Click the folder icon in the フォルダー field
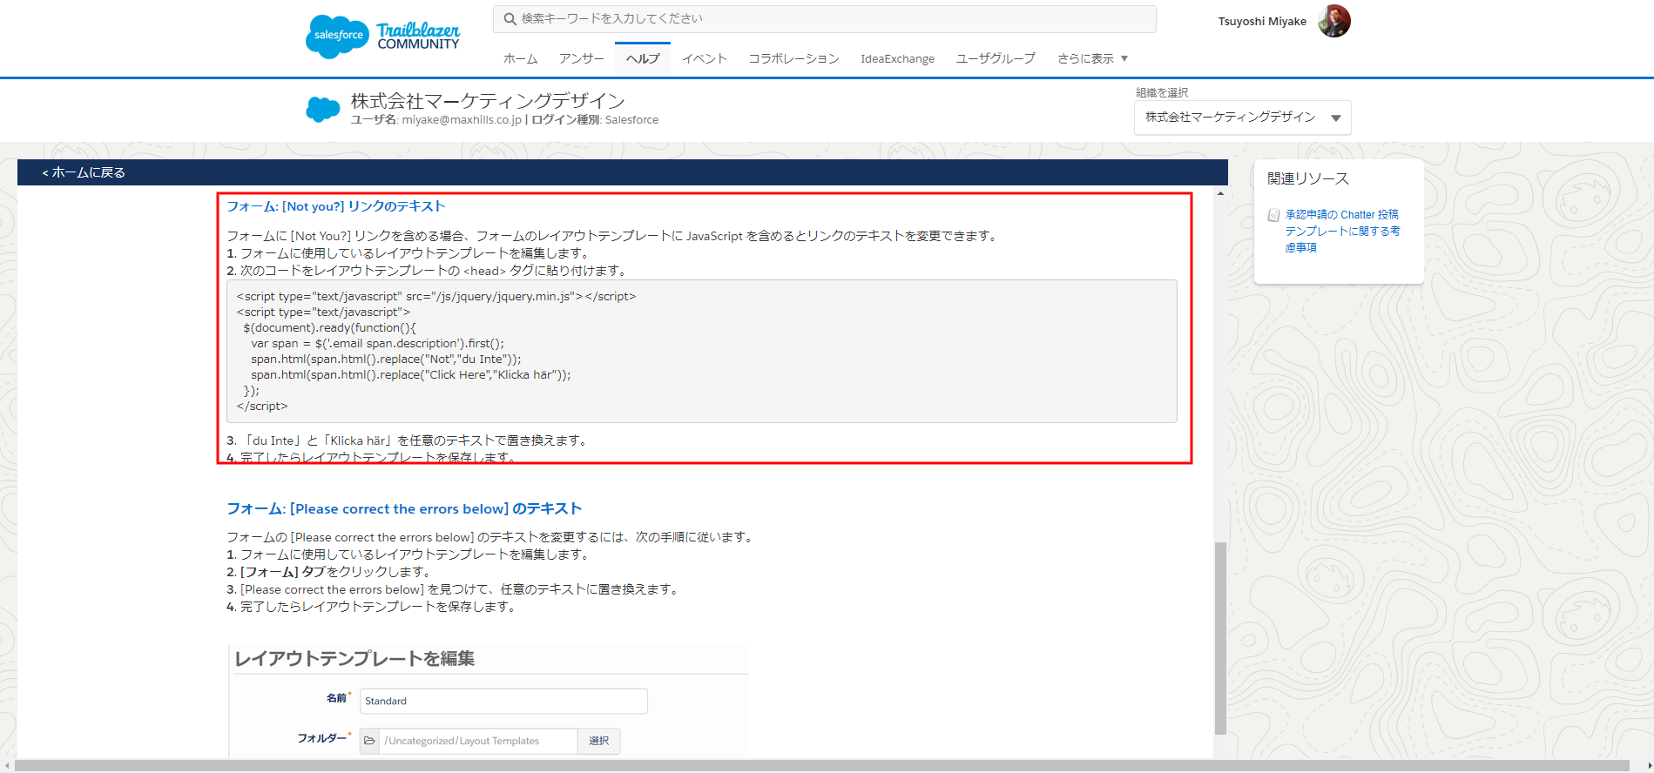This screenshot has height=773, width=1654. click(369, 741)
